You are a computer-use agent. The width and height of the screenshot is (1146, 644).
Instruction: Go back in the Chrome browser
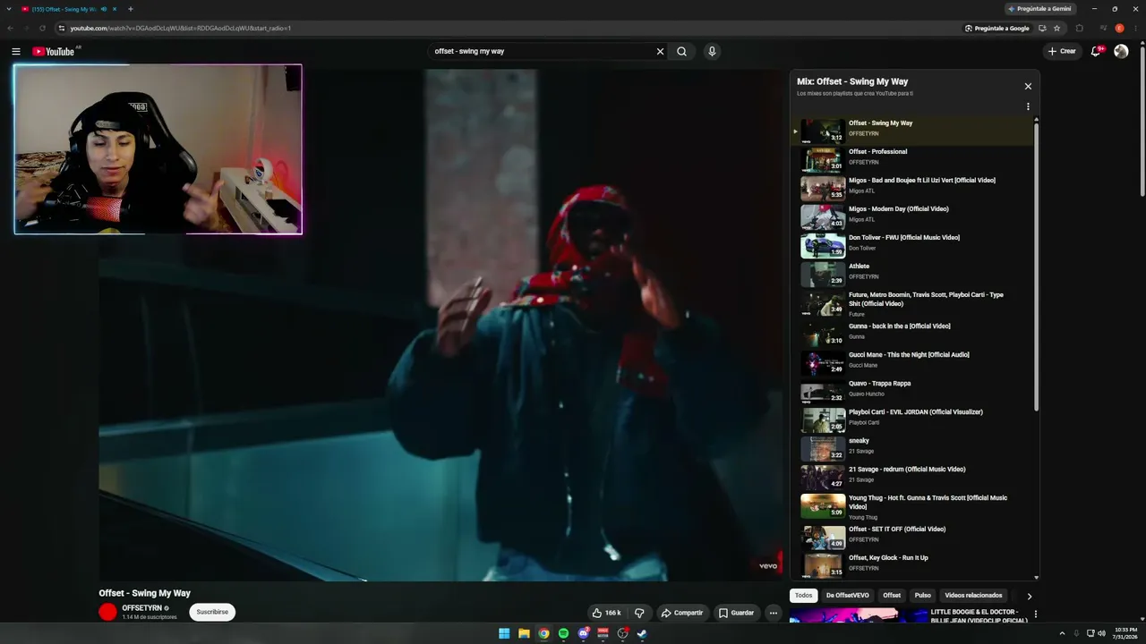point(10,28)
